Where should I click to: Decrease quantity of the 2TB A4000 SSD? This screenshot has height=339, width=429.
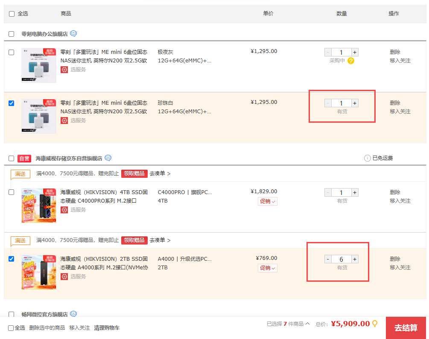tap(328, 259)
